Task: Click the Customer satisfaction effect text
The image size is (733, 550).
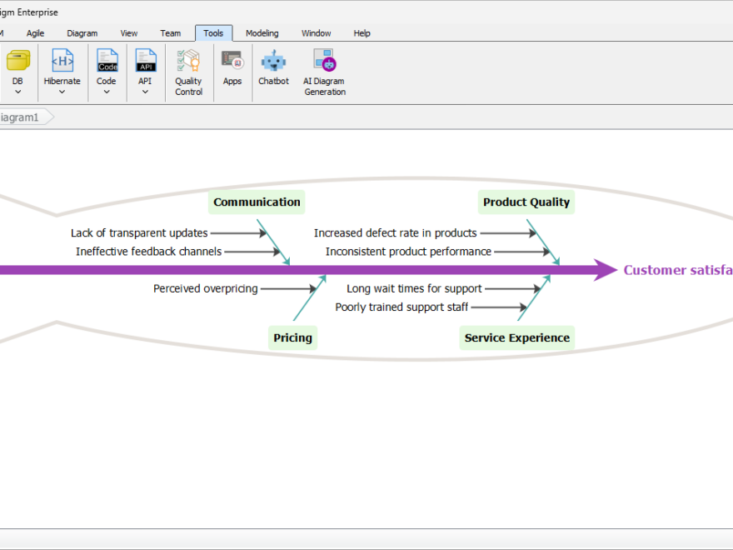Action: 679,270
